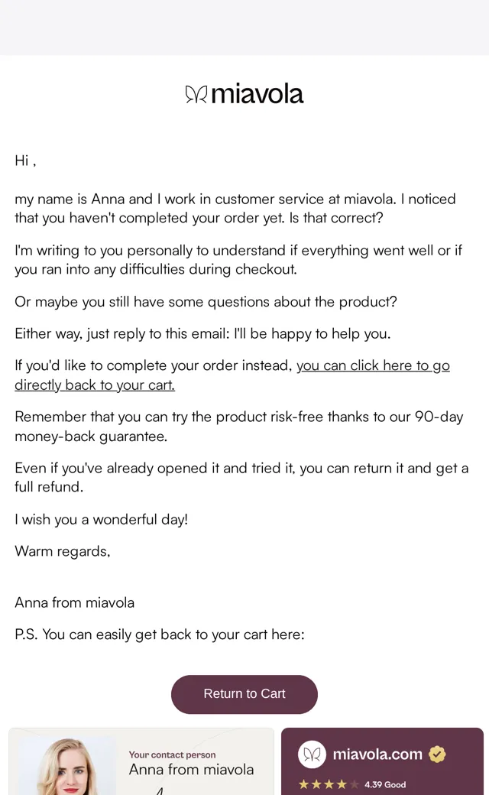Click the P.S. line about getting back to cart

160,634
